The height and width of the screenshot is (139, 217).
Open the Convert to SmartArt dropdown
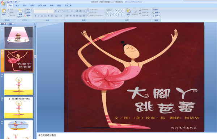coord(95,16)
